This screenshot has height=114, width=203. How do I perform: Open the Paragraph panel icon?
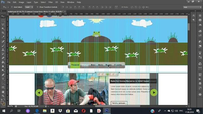[193, 20]
